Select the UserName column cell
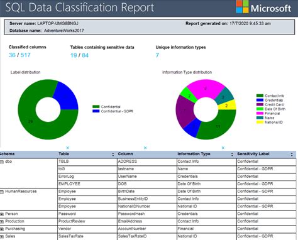 point(147,177)
